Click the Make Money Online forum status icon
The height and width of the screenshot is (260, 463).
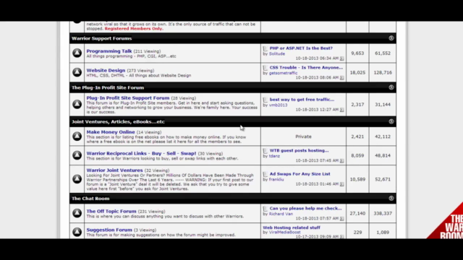[x=77, y=136]
